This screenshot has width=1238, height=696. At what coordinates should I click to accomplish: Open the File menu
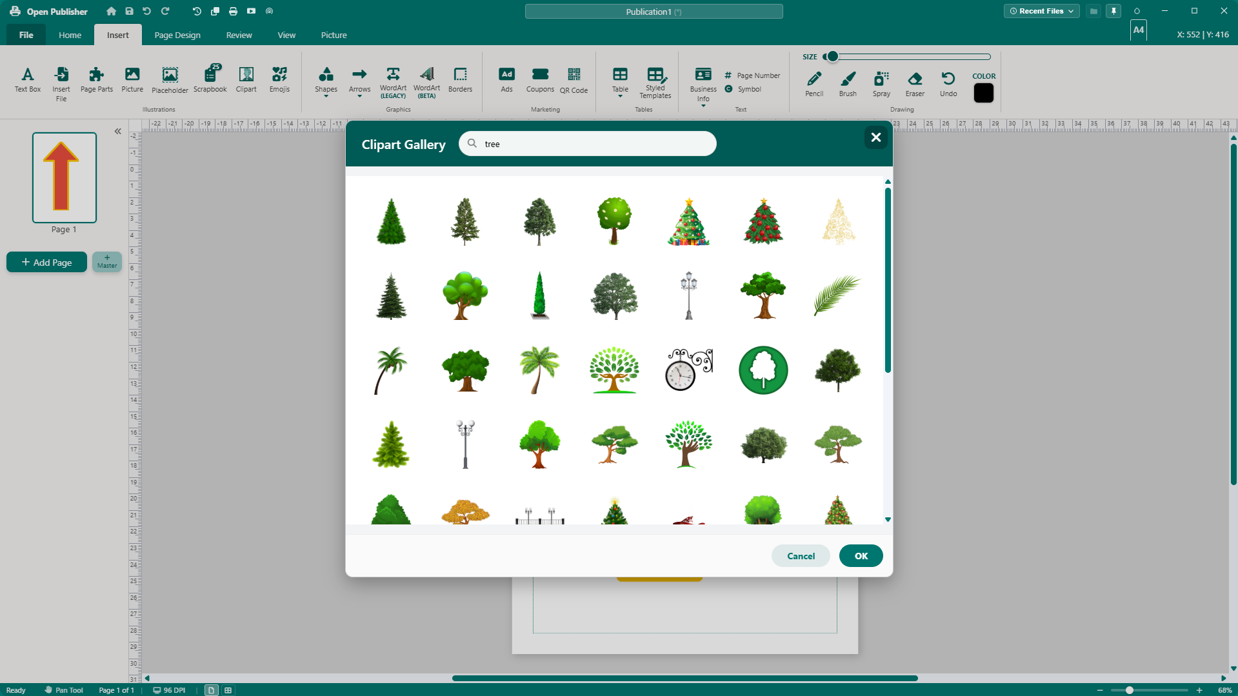coord(26,35)
